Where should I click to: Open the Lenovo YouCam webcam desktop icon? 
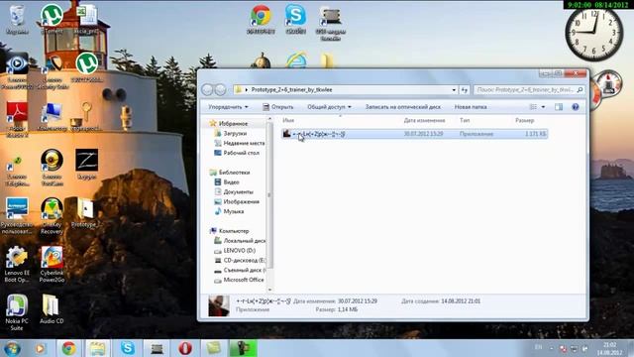click(x=52, y=168)
